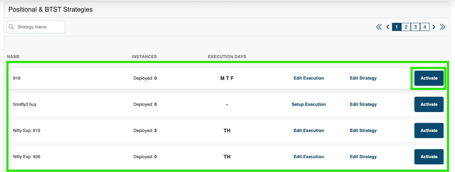This screenshot has width=455, height=172.
Task: Open pagination page 4
Action: pos(425,27)
